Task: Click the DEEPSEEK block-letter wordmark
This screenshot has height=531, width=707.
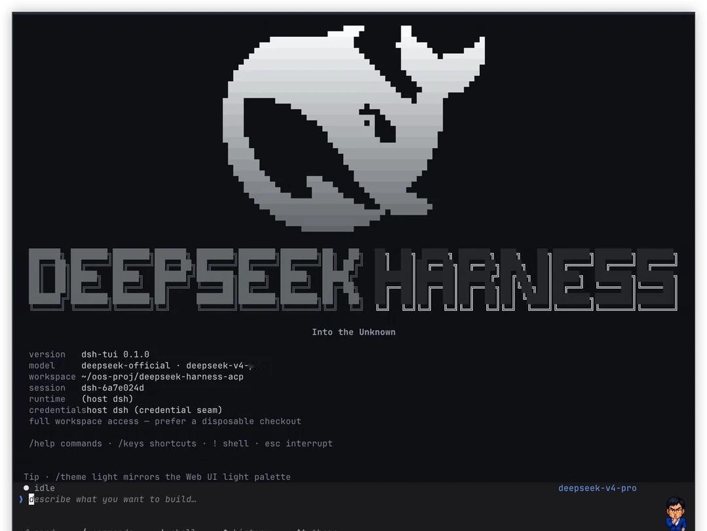Action: [x=195, y=280]
